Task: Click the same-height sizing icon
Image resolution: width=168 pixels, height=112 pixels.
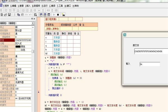Action: coord(52,10)
